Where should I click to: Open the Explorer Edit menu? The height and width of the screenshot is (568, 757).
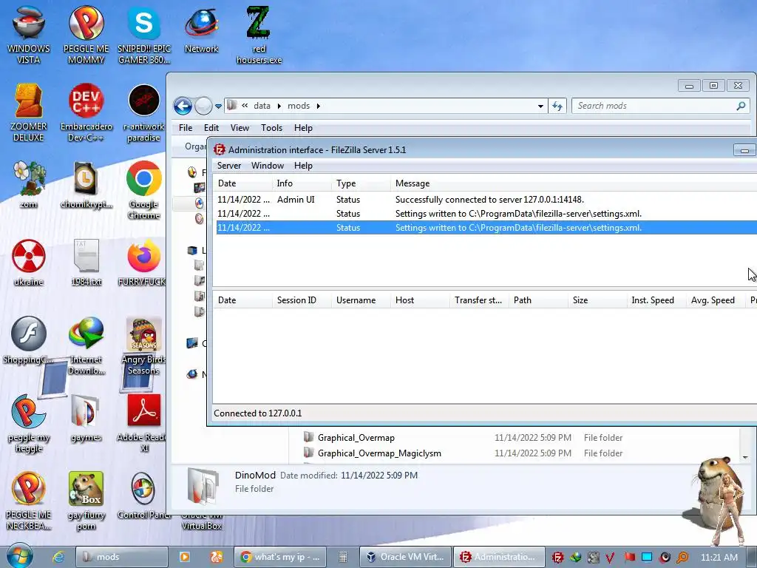tap(211, 128)
